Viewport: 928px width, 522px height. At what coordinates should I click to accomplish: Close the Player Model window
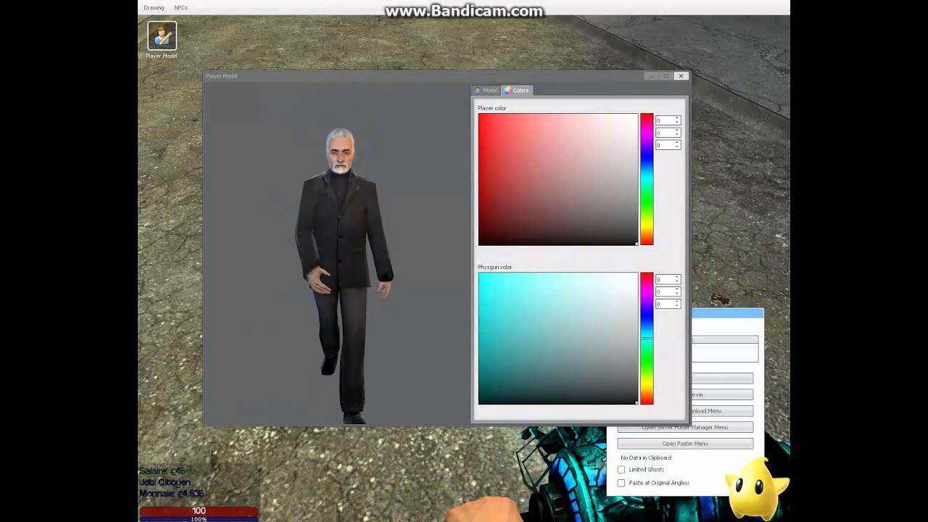(680, 75)
